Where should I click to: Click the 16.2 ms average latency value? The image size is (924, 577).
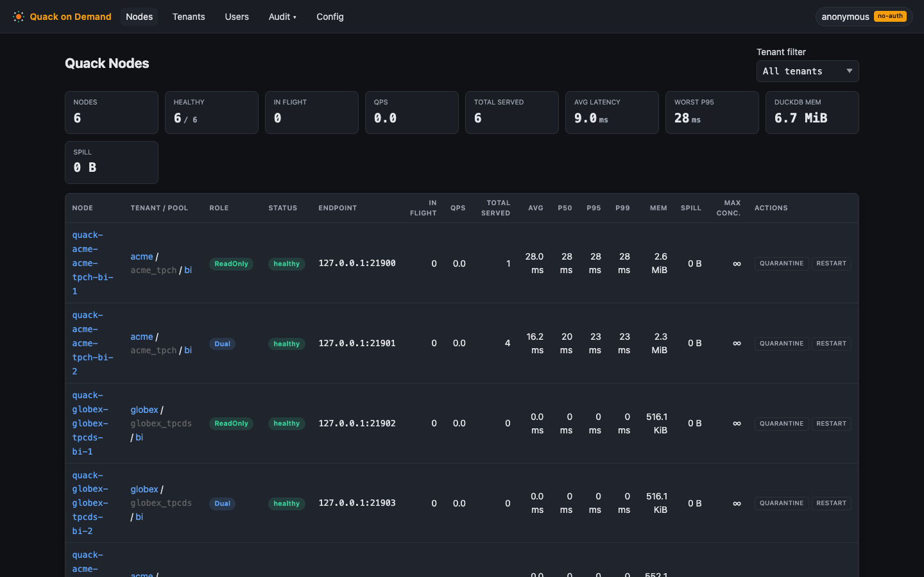(x=535, y=344)
